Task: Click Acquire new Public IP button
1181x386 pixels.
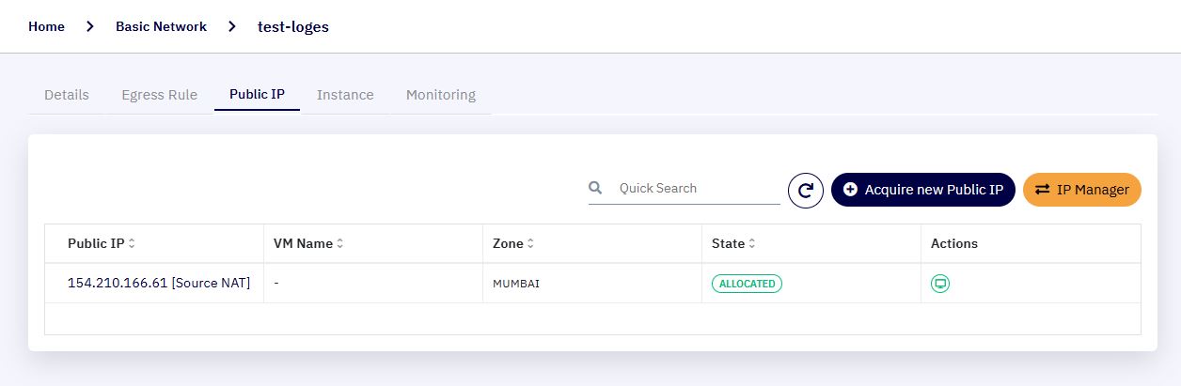Action: (x=923, y=190)
